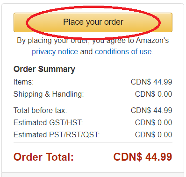Click the Estimated PST/RST/QST amount
The height and width of the screenshot is (177, 186).
coord(153,135)
